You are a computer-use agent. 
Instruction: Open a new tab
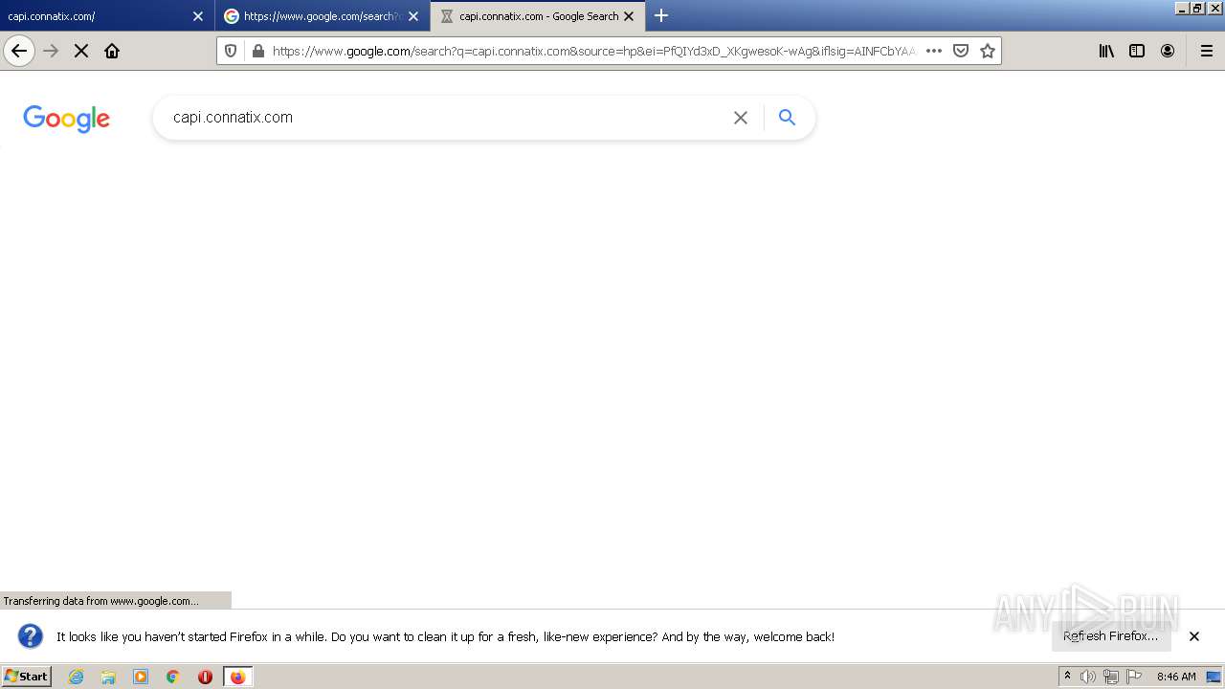pos(661,15)
